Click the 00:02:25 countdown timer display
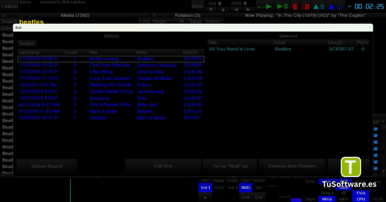 click(x=369, y=7)
